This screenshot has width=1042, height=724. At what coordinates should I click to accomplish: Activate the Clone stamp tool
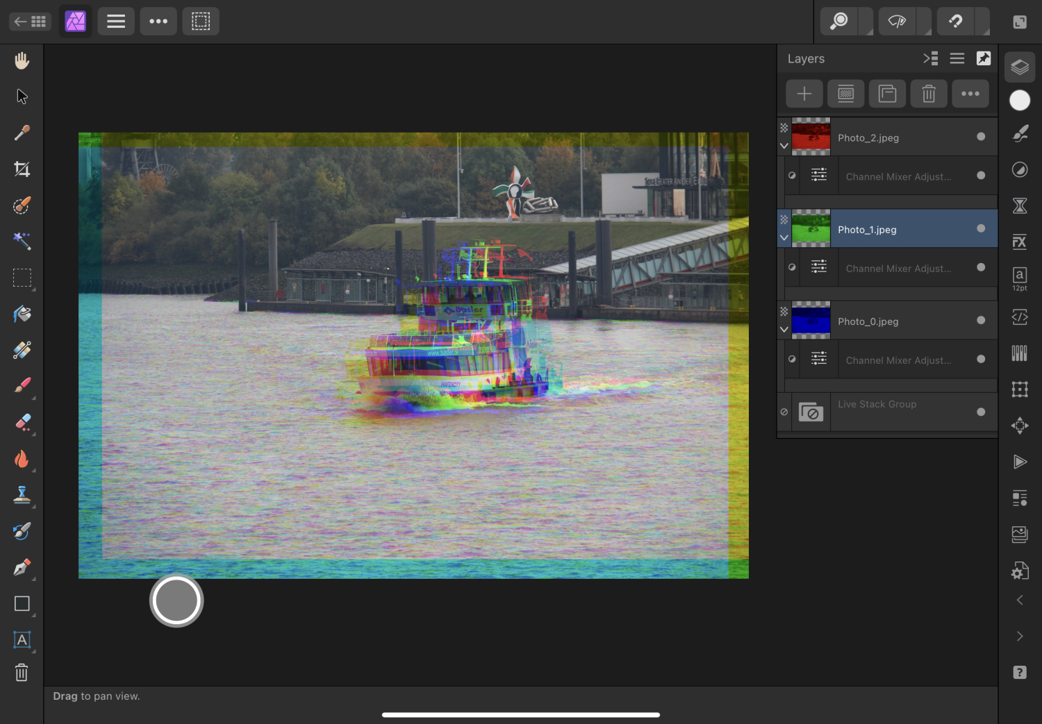22,495
